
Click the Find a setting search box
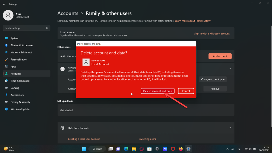click(26, 28)
